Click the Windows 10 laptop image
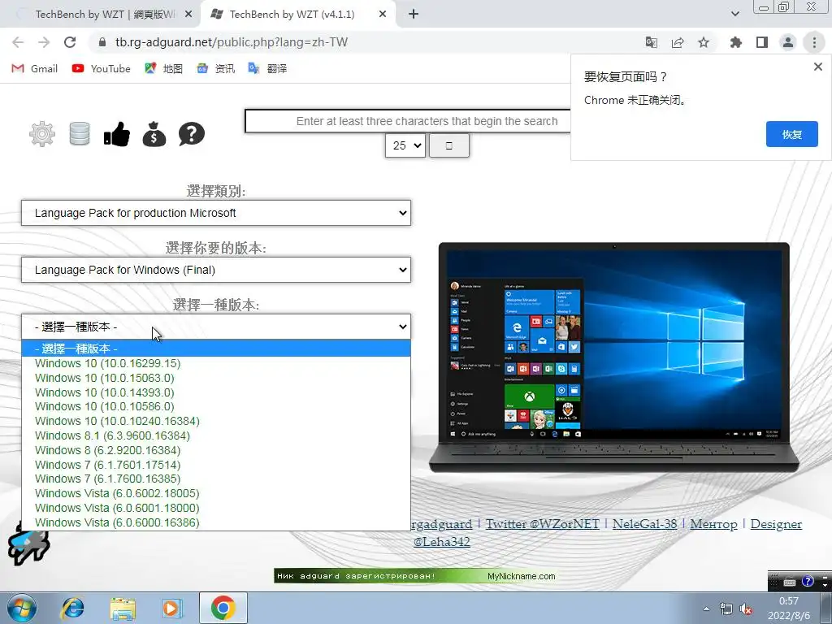The width and height of the screenshot is (832, 624). (x=614, y=357)
